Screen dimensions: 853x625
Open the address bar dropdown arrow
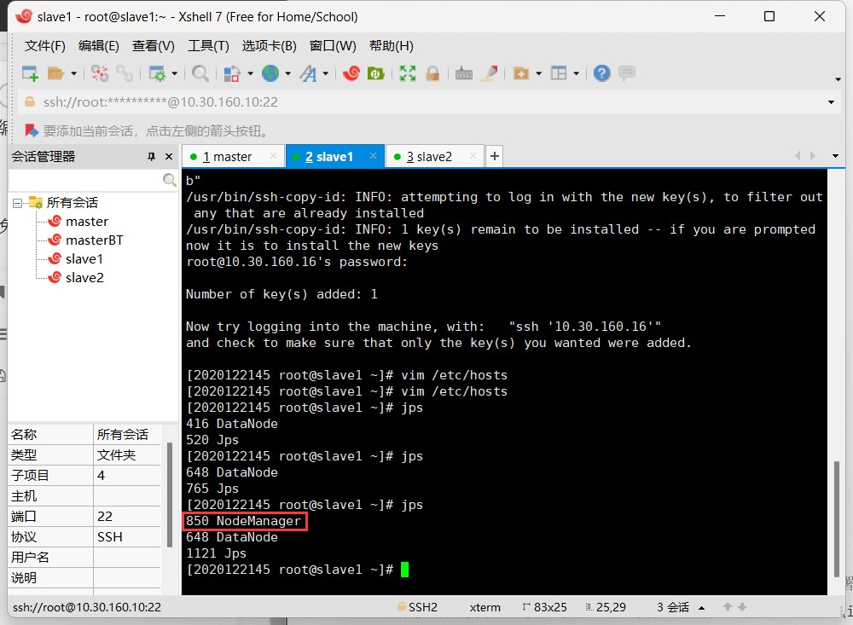832,102
